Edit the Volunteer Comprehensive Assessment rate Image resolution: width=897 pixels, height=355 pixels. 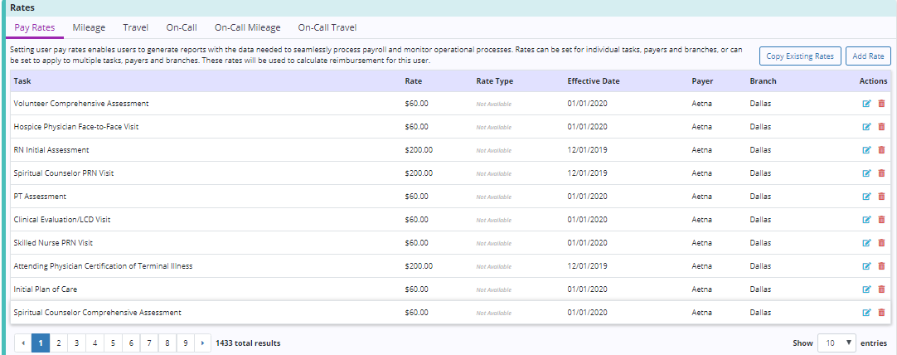tap(867, 104)
